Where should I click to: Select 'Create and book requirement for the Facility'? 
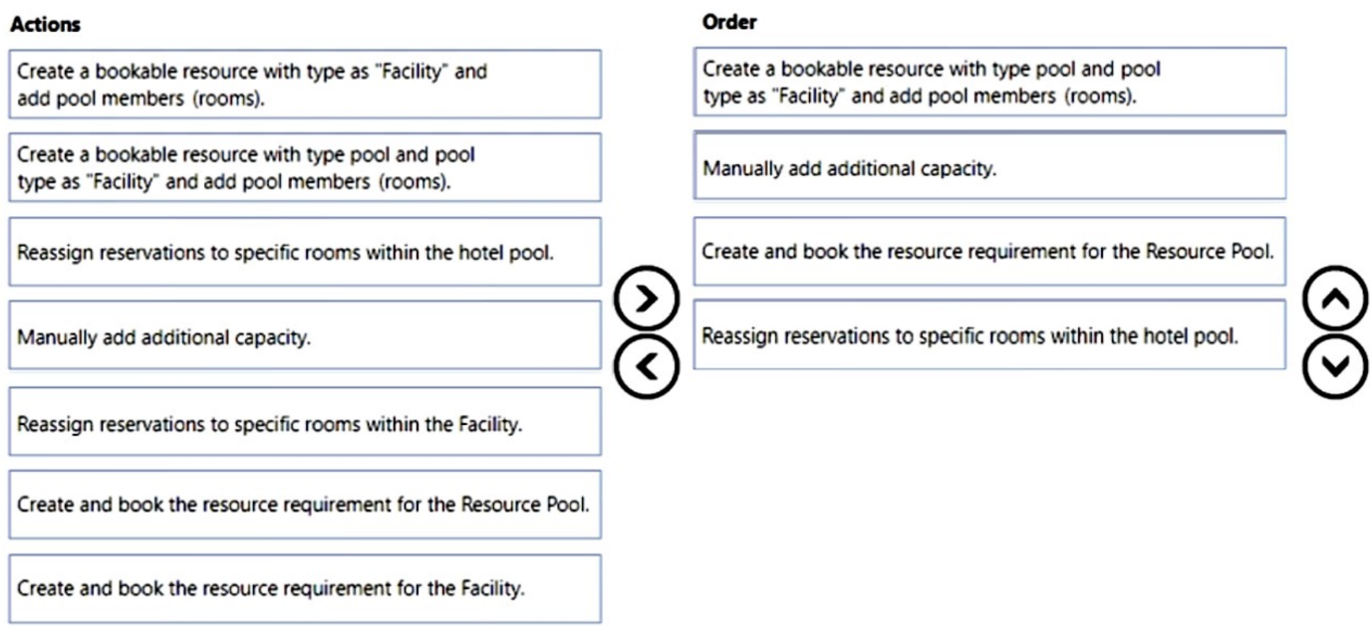point(305,588)
